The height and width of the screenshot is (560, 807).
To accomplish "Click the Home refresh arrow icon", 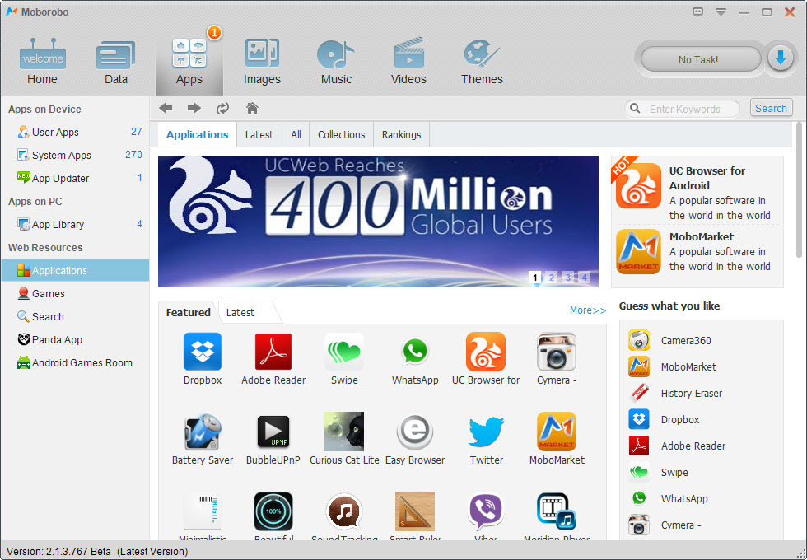I will click(222, 109).
